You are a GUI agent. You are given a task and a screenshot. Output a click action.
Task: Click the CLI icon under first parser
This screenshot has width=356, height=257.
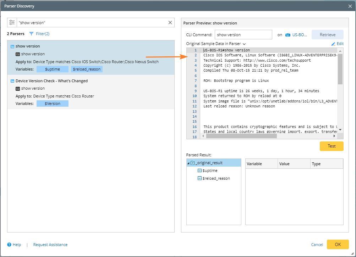click(18, 54)
